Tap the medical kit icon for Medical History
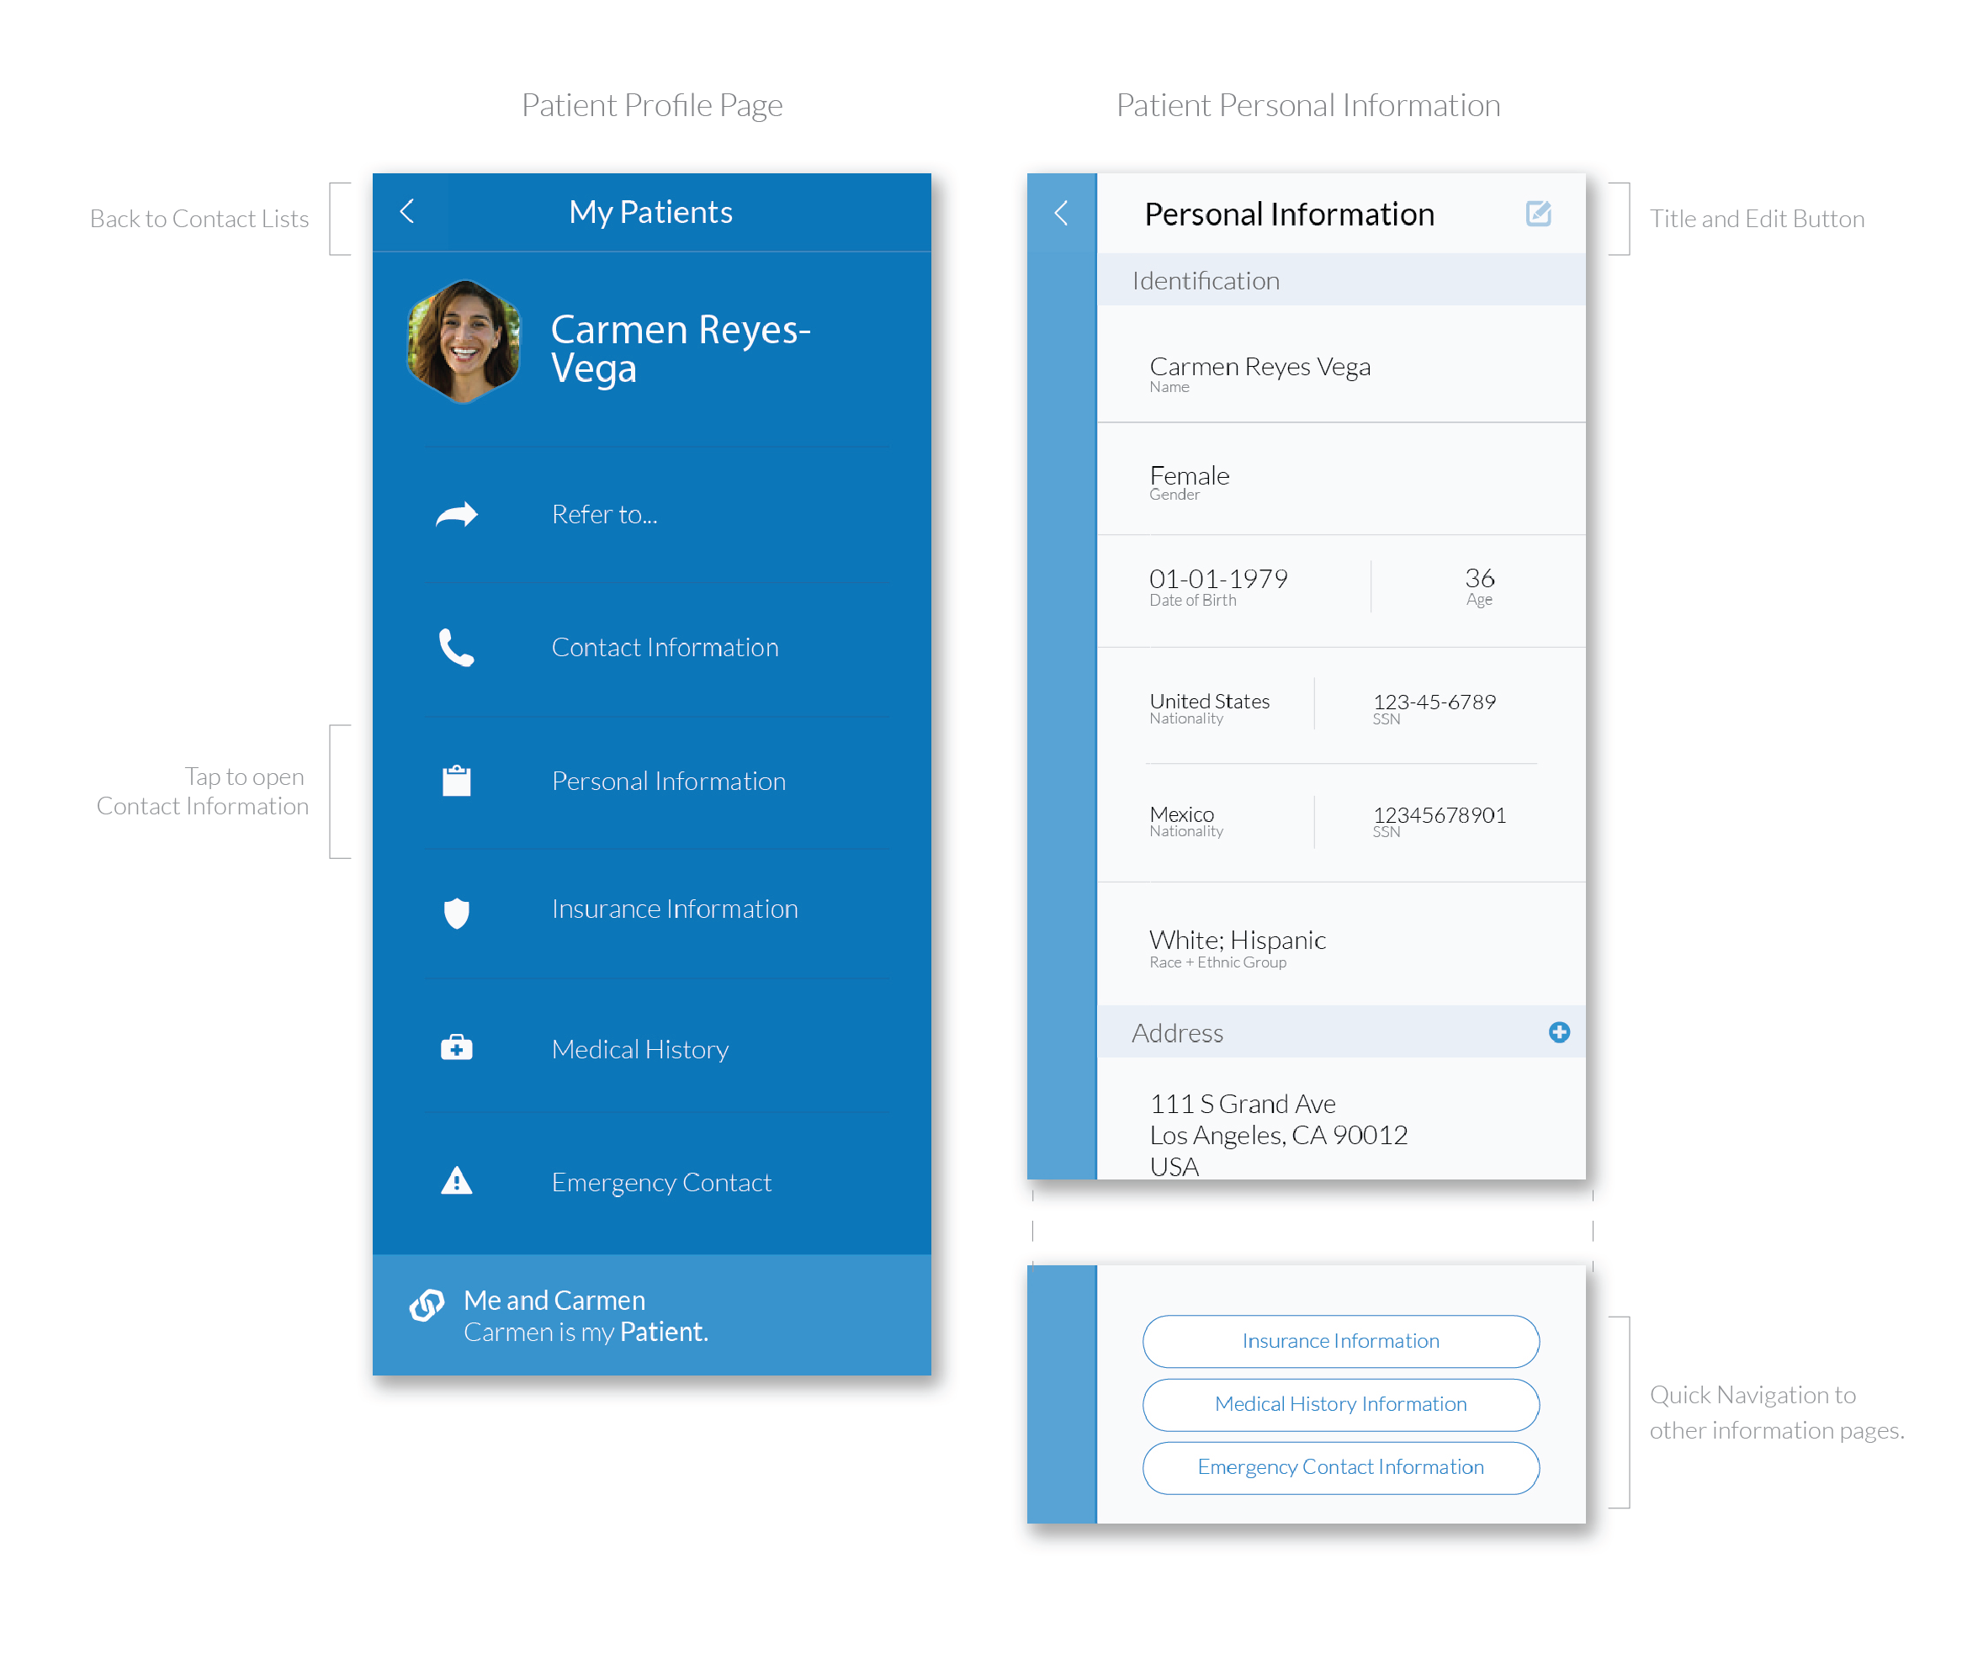The image size is (1962, 1675). click(456, 1048)
